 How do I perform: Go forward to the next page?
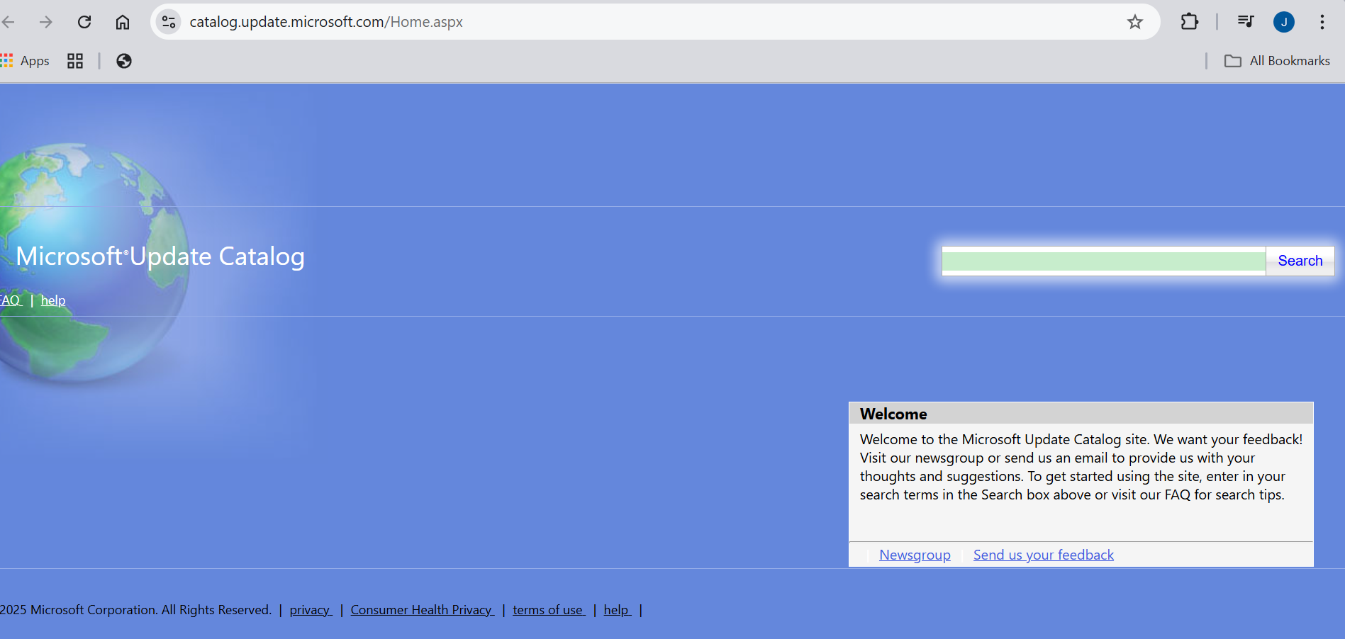[x=46, y=22]
